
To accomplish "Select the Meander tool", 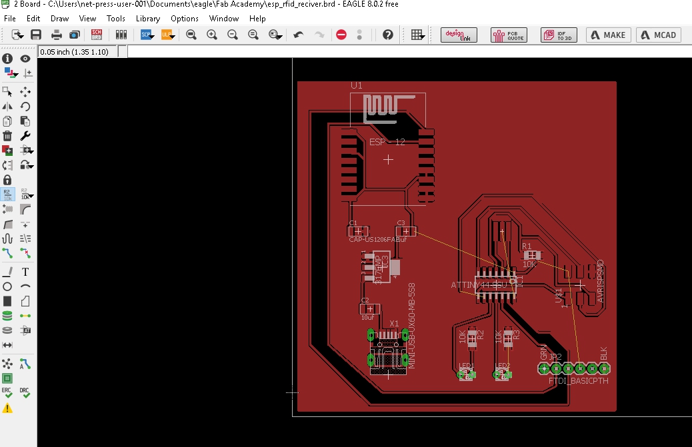I will 7,238.
